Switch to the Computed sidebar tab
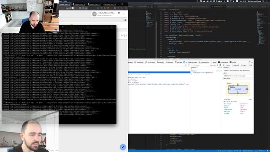The width and height of the screenshot is (270, 152). [235, 65]
